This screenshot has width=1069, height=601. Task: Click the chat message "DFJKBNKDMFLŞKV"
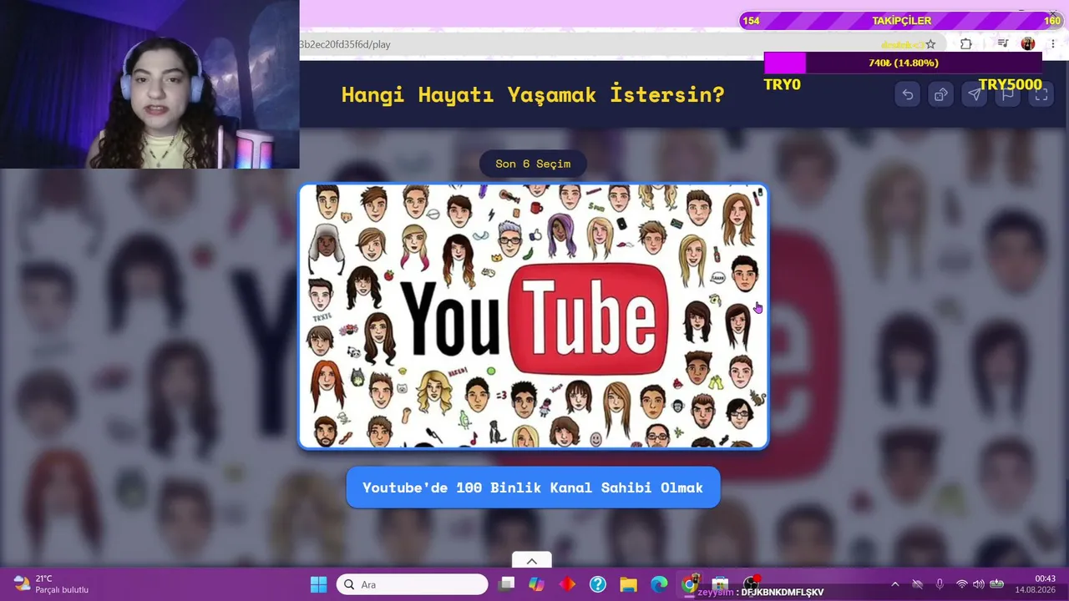click(783, 593)
